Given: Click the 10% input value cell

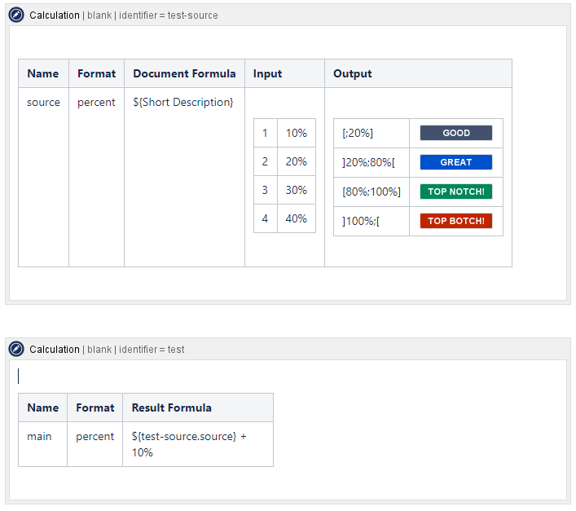Looking at the screenshot, I should click(x=296, y=133).
